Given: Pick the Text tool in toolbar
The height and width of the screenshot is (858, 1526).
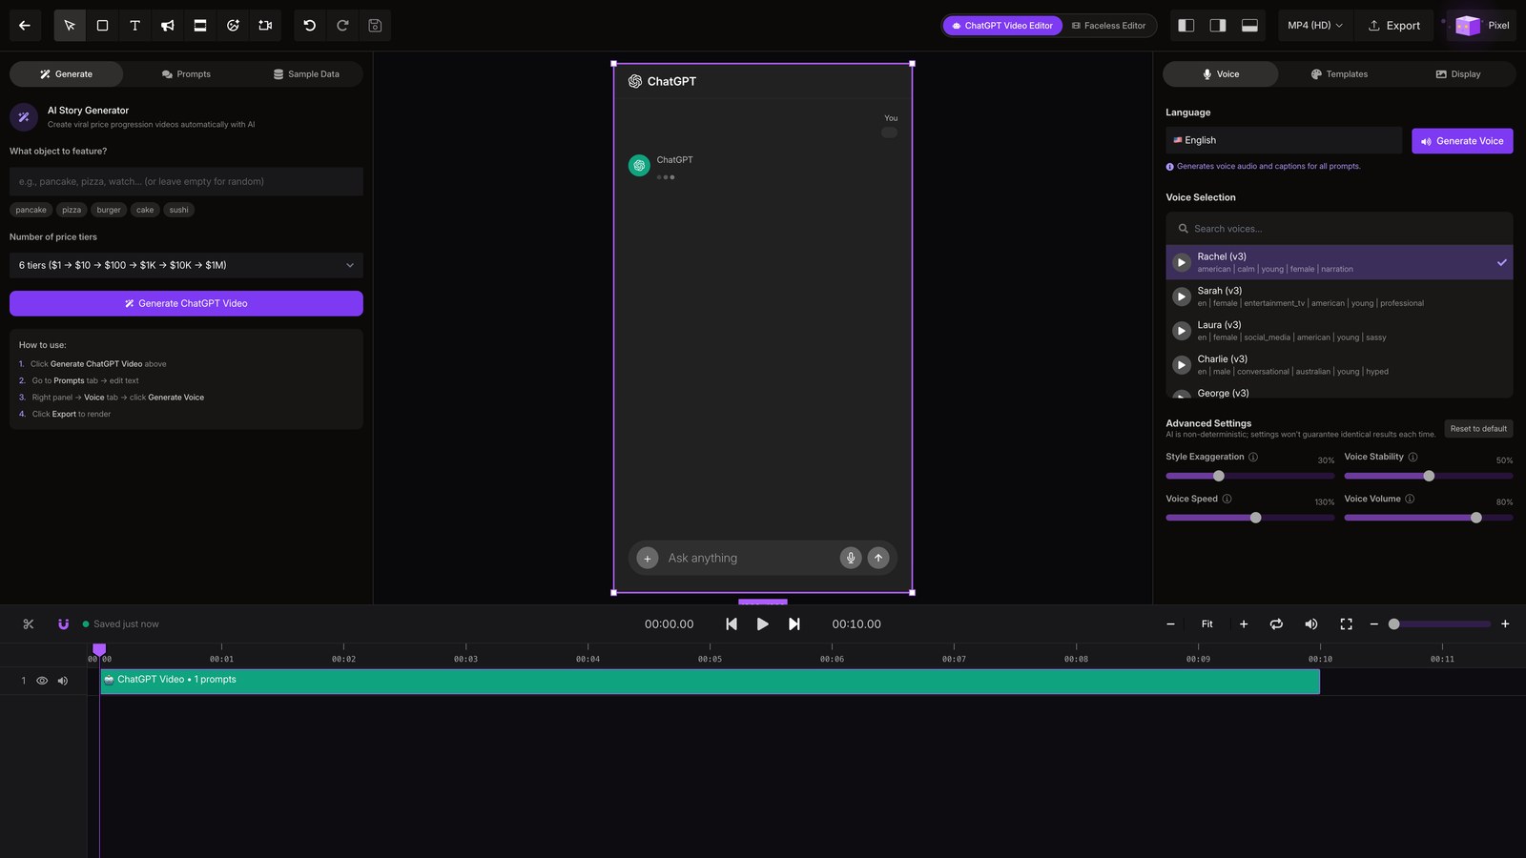Looking at the screenshot, I should (134, 26).
